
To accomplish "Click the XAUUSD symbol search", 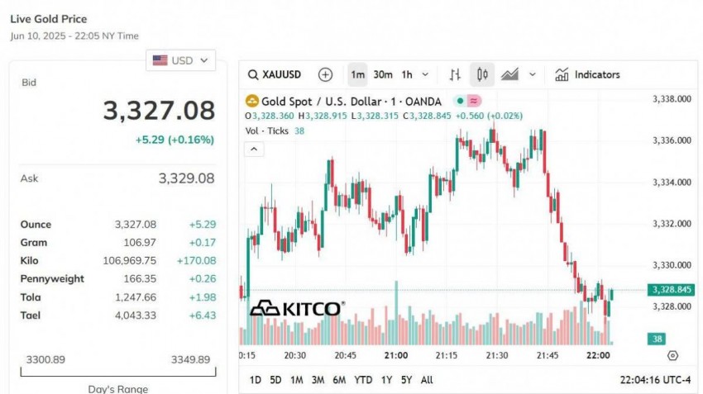I will 275,74.
